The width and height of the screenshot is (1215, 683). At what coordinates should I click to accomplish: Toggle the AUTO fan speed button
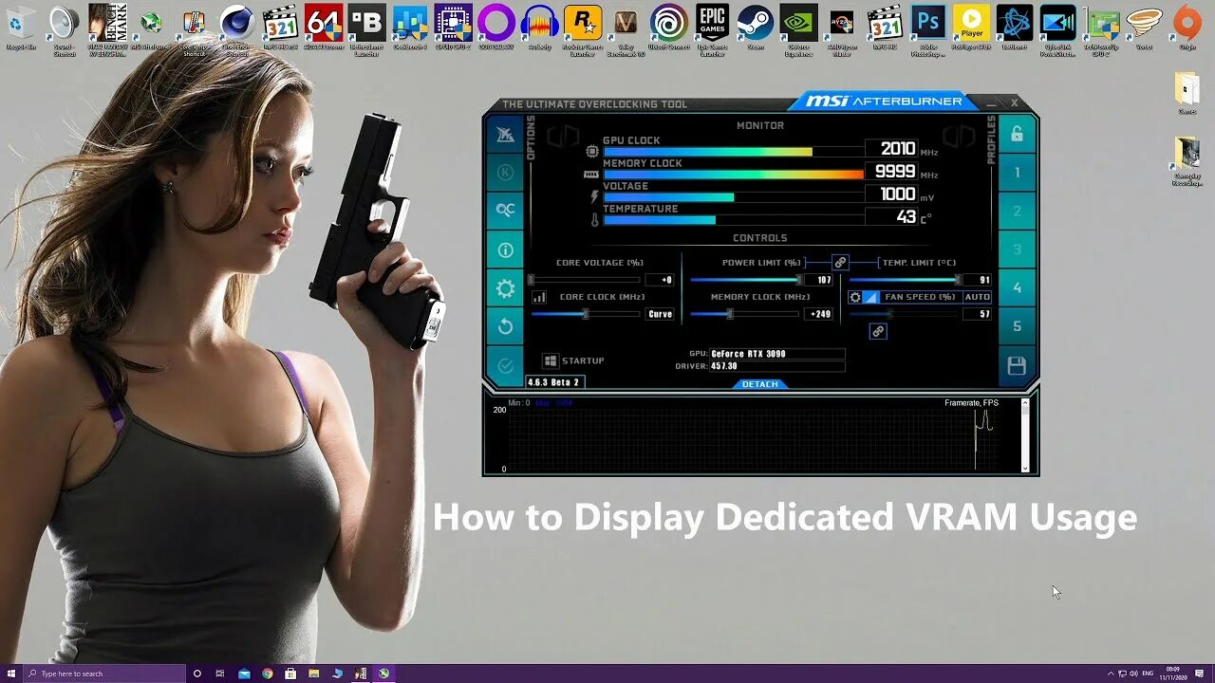point(977,297)
